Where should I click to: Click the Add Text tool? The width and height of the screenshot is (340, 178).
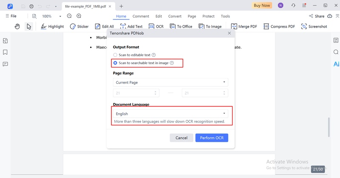[131, 26]
